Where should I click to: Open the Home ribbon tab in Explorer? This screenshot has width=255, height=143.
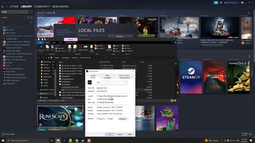tap(47, 43)
